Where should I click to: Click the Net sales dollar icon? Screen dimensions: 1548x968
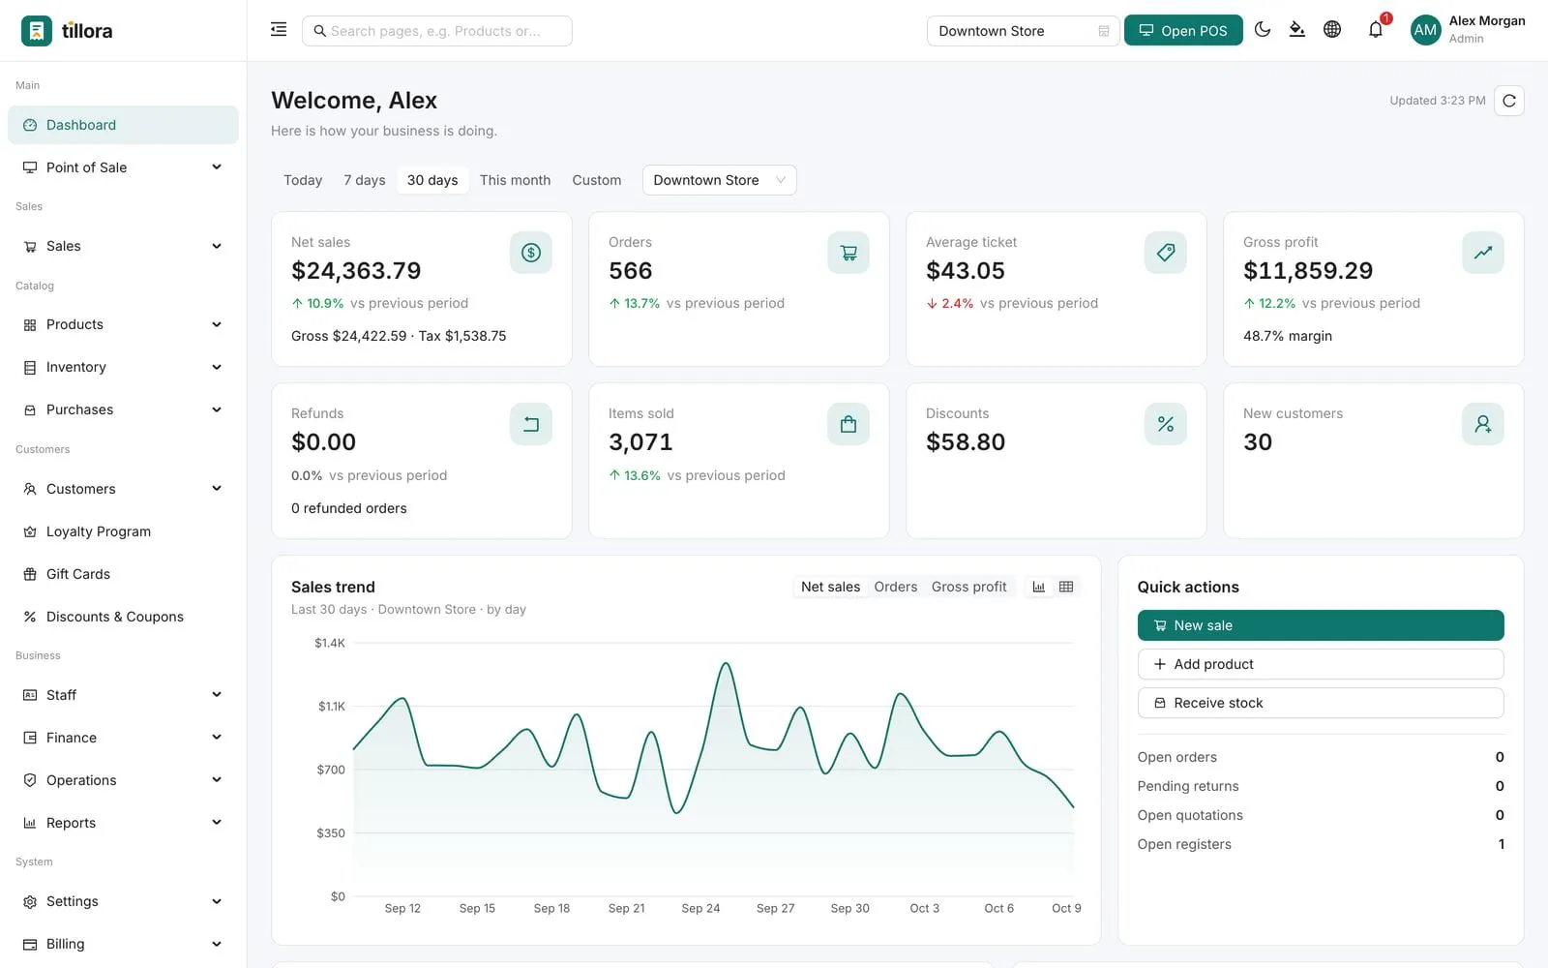[531, 253]
